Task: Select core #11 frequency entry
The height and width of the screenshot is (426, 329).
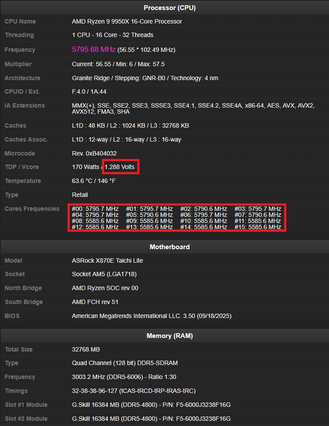Action: (258, 221)
